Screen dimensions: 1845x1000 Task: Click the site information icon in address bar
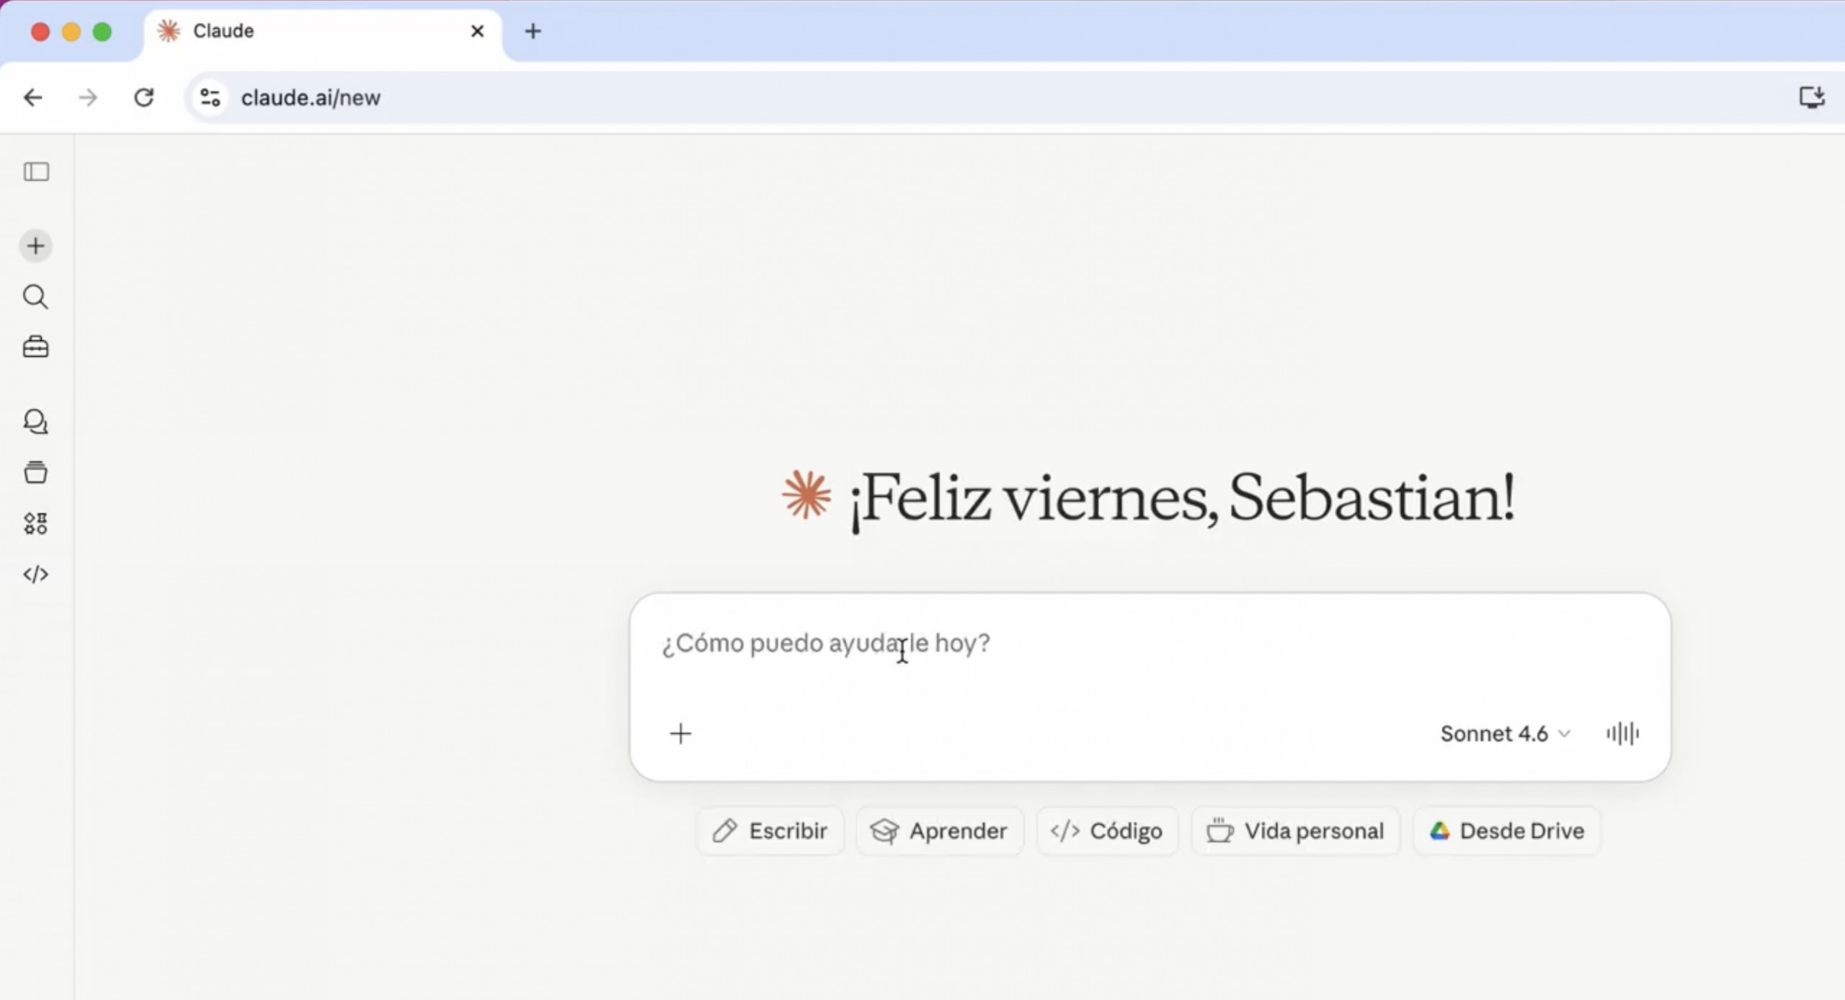click(x=210, y=97)
